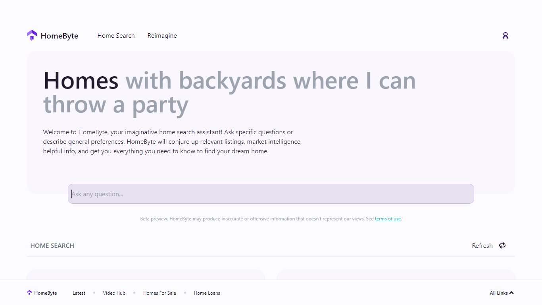The height and width of the screenshot is (305, 542).
Task: Open the Home Search navigation item
Action: click(116, 36)
